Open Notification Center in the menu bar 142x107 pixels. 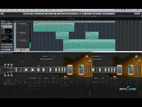pos(140,10)
